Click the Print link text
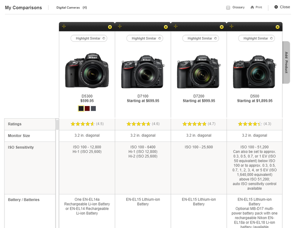Screen dimensions: 296x228 click(259, 7)
